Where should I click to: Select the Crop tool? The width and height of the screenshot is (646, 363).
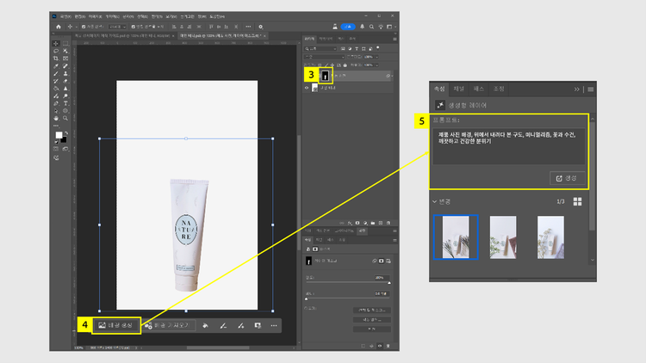[57, 58]
